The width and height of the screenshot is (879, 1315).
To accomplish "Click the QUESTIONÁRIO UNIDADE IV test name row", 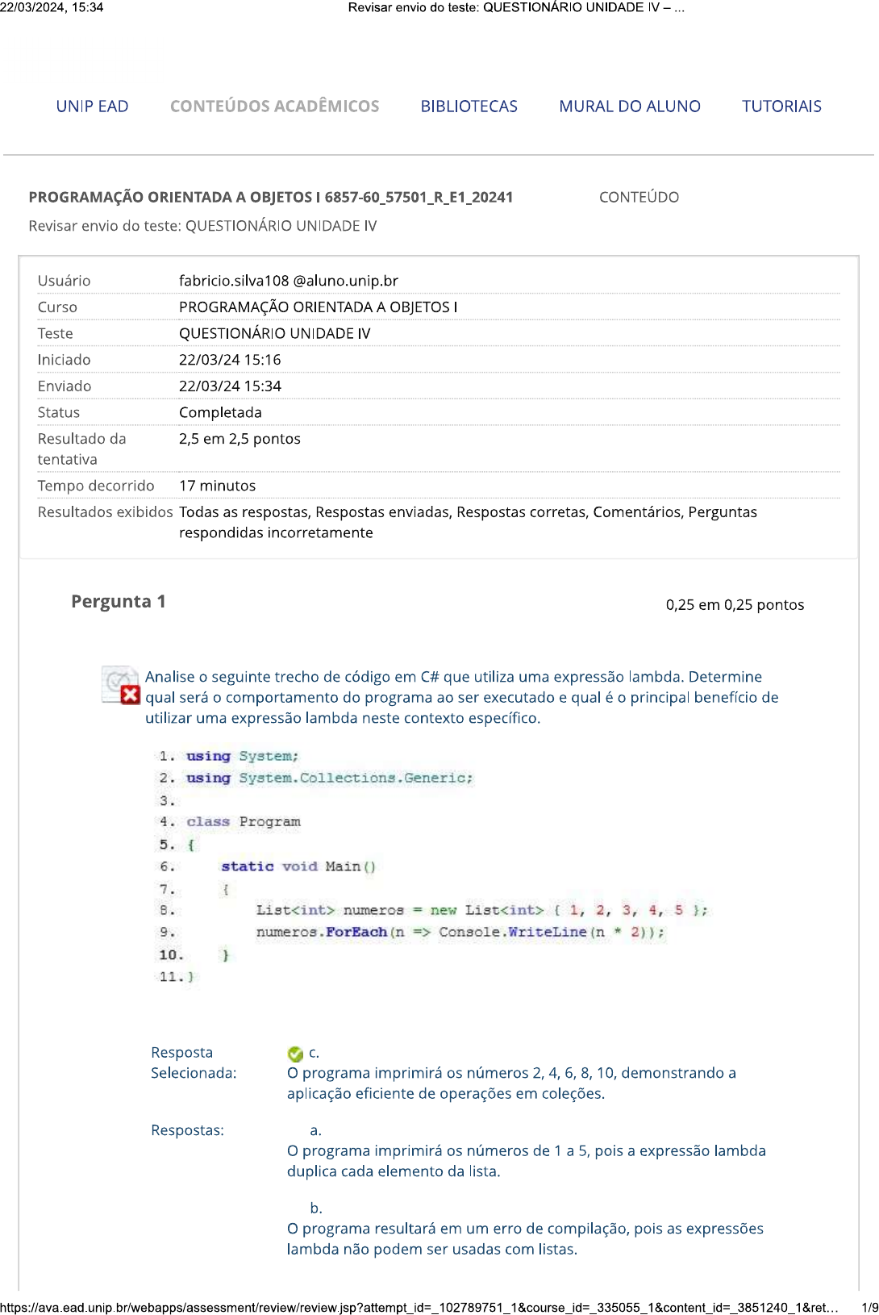I will pos(274,333).
